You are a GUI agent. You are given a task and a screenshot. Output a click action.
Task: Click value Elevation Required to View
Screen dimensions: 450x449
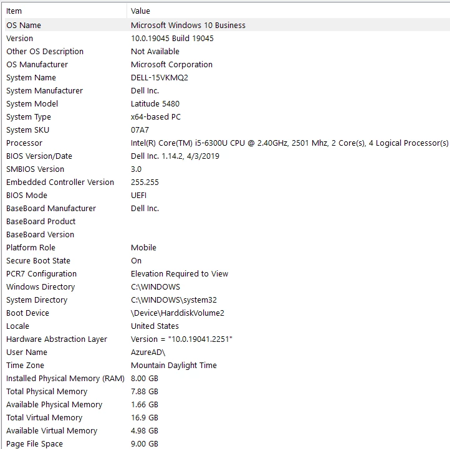tap(180, 274)
